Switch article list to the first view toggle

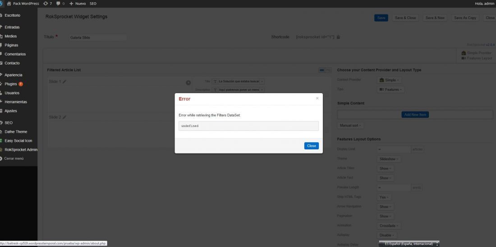(x=322, y=70)
